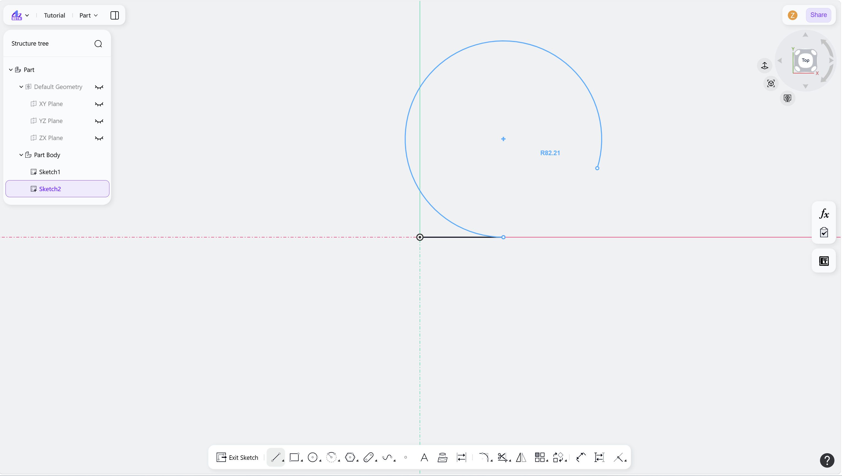
Task: Open the help question mark
Action: [x=827, y=460]
